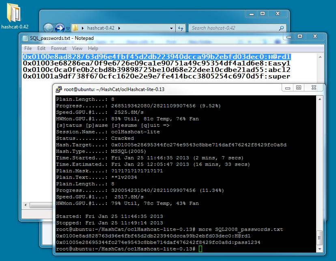Open Explorer's recent locations dropdown arrow

pyautogui.click(x=68, y=28)
